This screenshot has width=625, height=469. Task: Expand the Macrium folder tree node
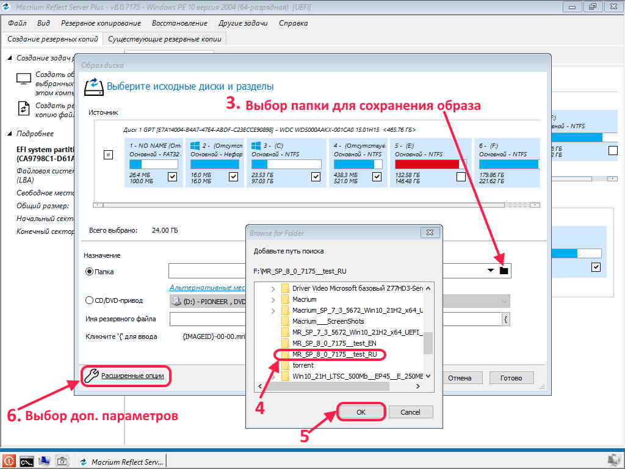coord(273,299)
